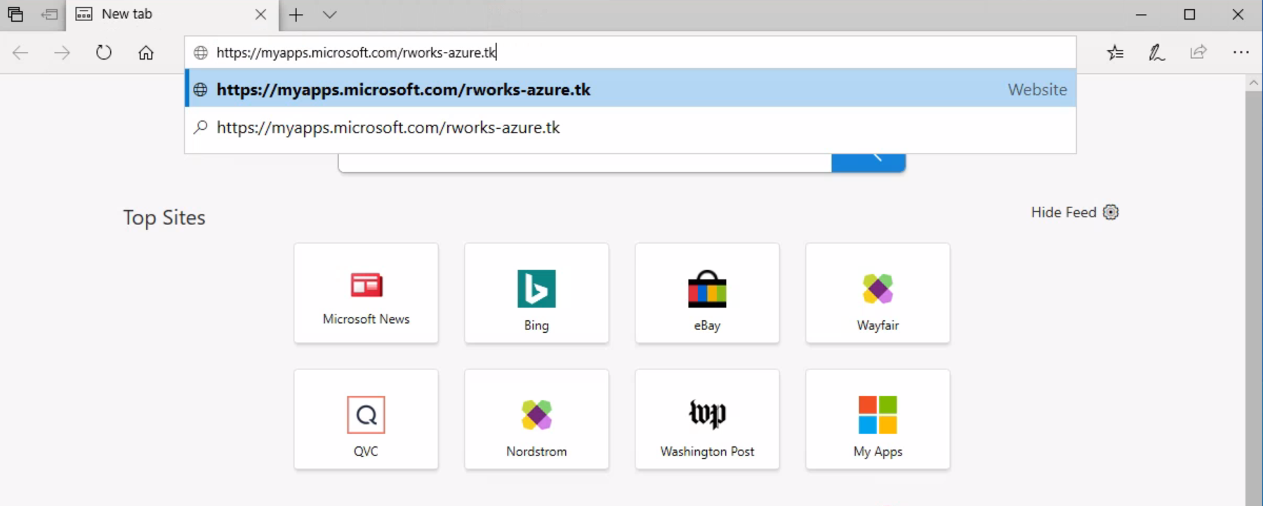Click Hide Feed link
Image resolution: width=1263 pixels, height=506 pixels.
pos(1063,212)
